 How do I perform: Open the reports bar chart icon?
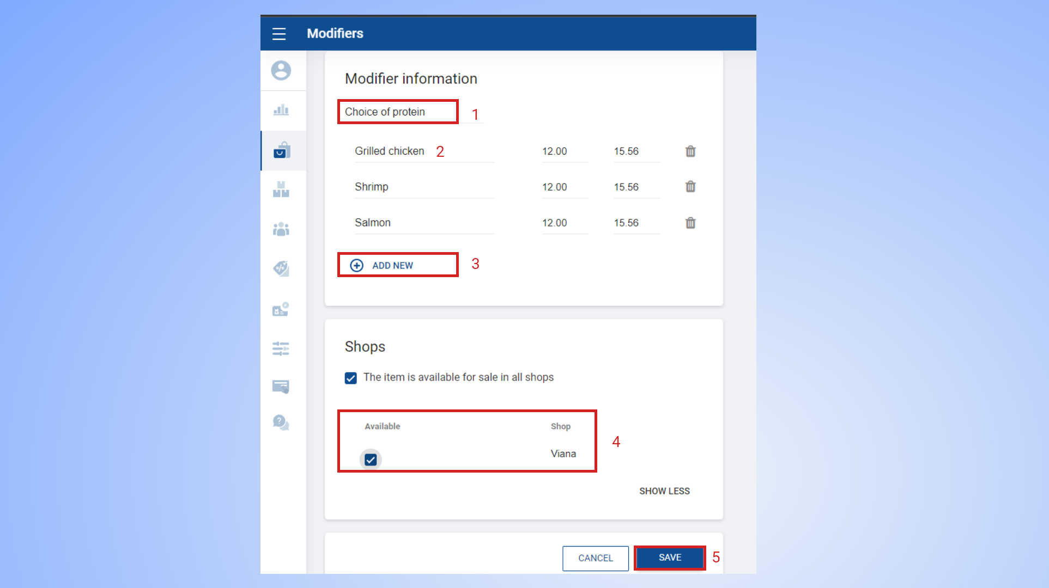281,111
